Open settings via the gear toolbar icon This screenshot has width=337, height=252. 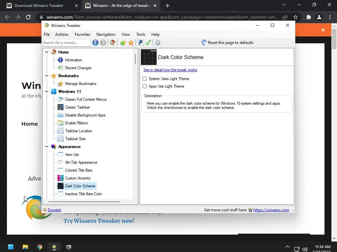point(158,43)
